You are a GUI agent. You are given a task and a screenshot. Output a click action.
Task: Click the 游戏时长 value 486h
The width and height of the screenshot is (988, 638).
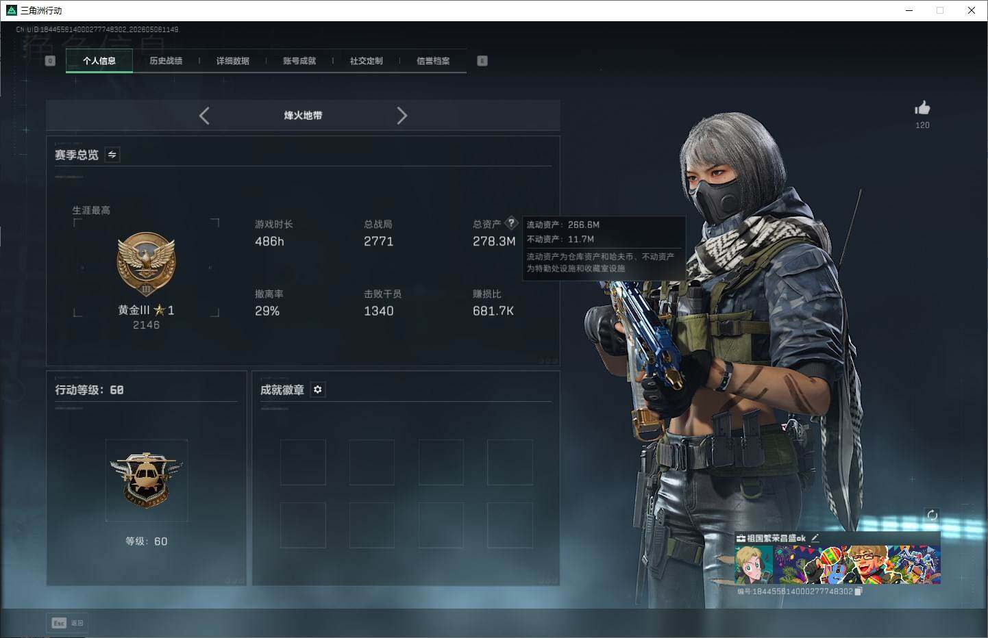pos(269,242)
